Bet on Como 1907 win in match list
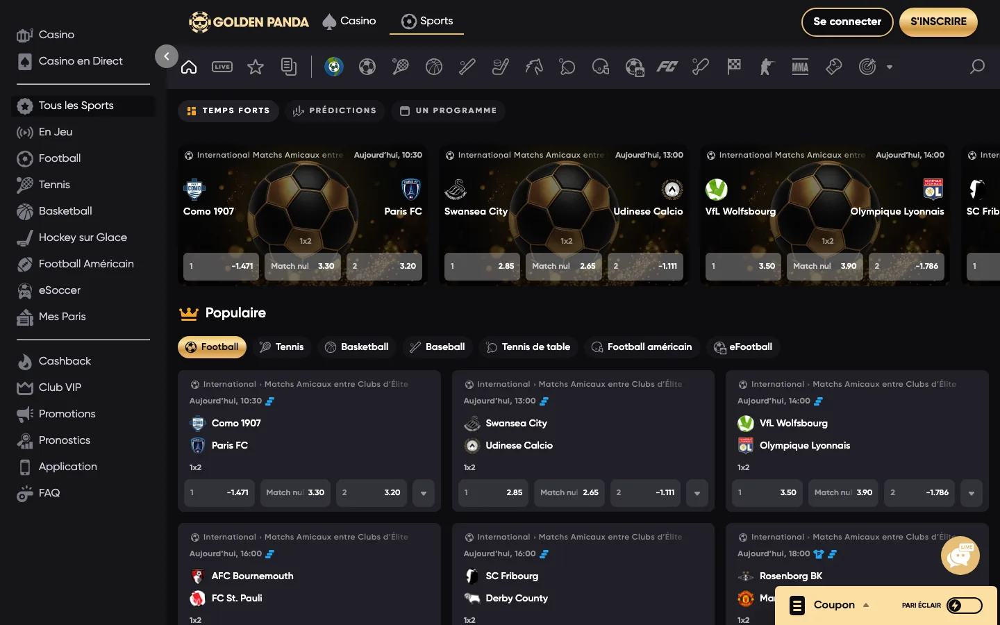Image resolution: width=1000 pixels, height=625 pixels. click(x=219, y=493)
